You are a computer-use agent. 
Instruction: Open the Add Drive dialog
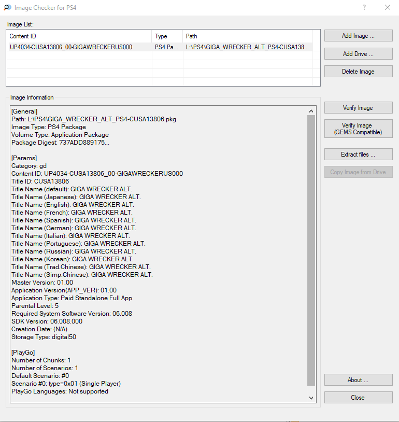click(x=358, y=54)
